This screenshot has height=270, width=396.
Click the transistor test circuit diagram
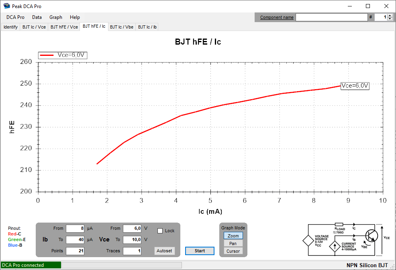pos(347,240)
